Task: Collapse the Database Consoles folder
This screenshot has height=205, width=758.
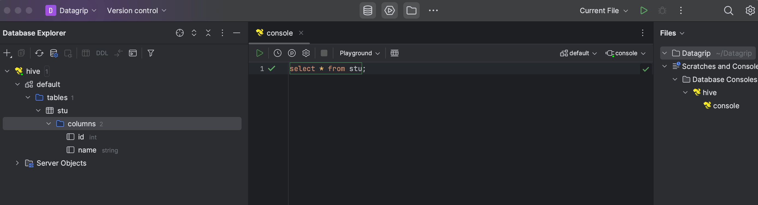Action: tap(675, 80)
